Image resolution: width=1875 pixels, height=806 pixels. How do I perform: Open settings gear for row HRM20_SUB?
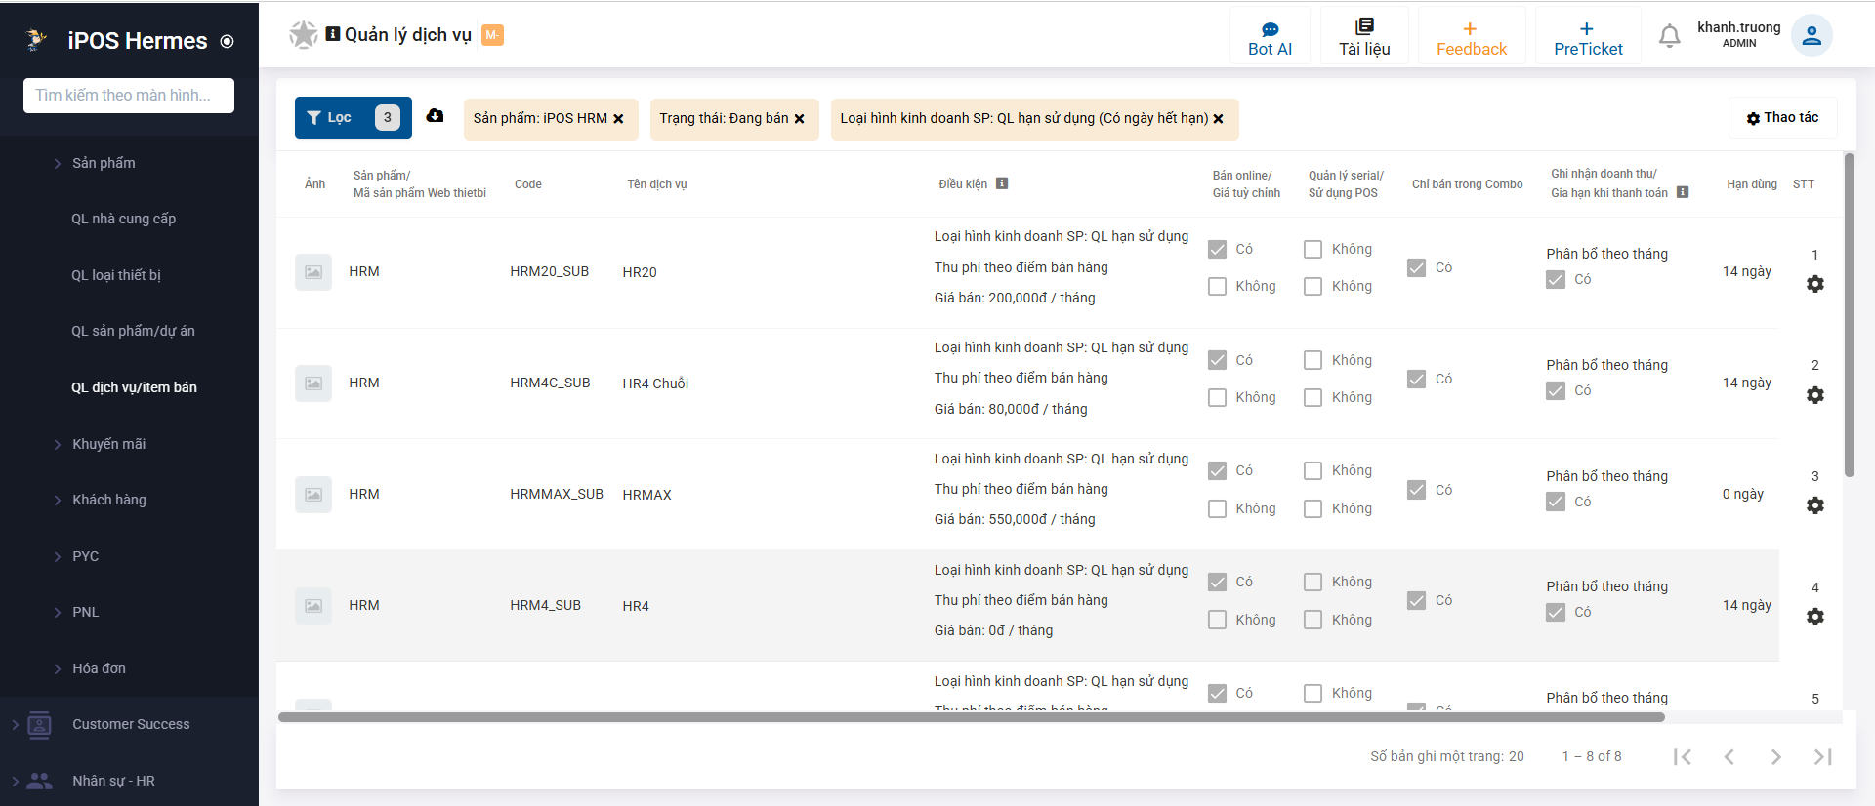(1815, 284)
